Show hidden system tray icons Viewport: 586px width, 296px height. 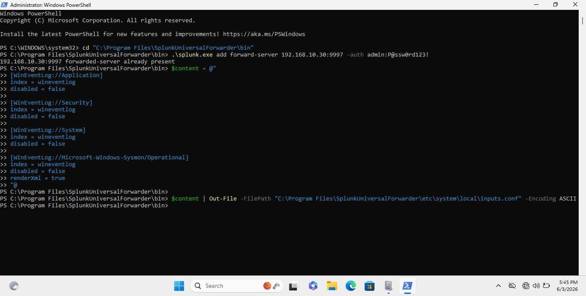coord(498,286)
